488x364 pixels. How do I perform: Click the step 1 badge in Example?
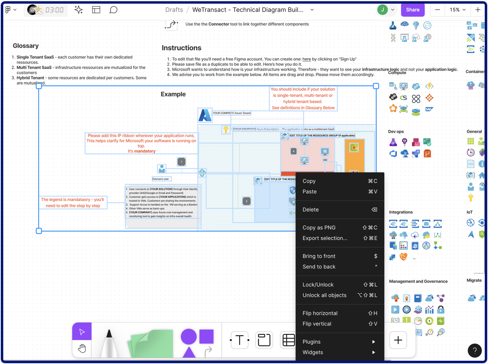tap(181, 162)
